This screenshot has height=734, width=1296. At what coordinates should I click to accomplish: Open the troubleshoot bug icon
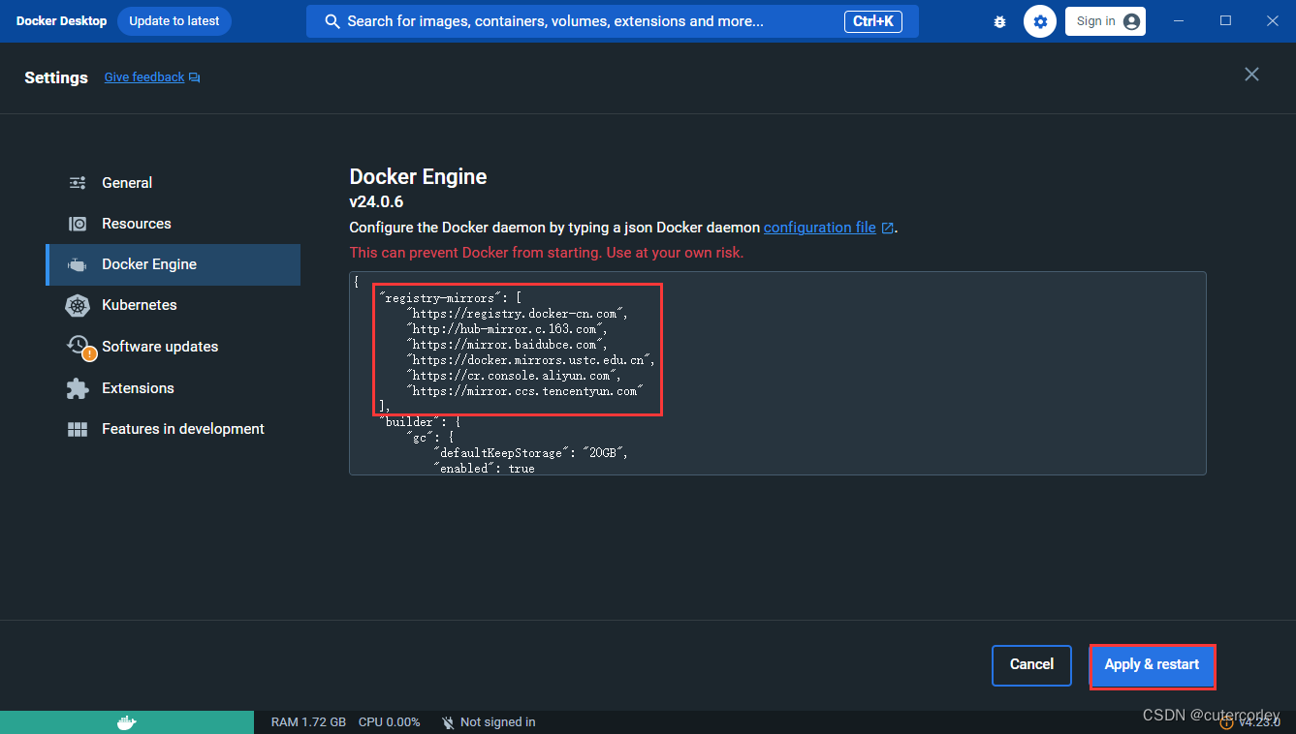coord(1000,21)
